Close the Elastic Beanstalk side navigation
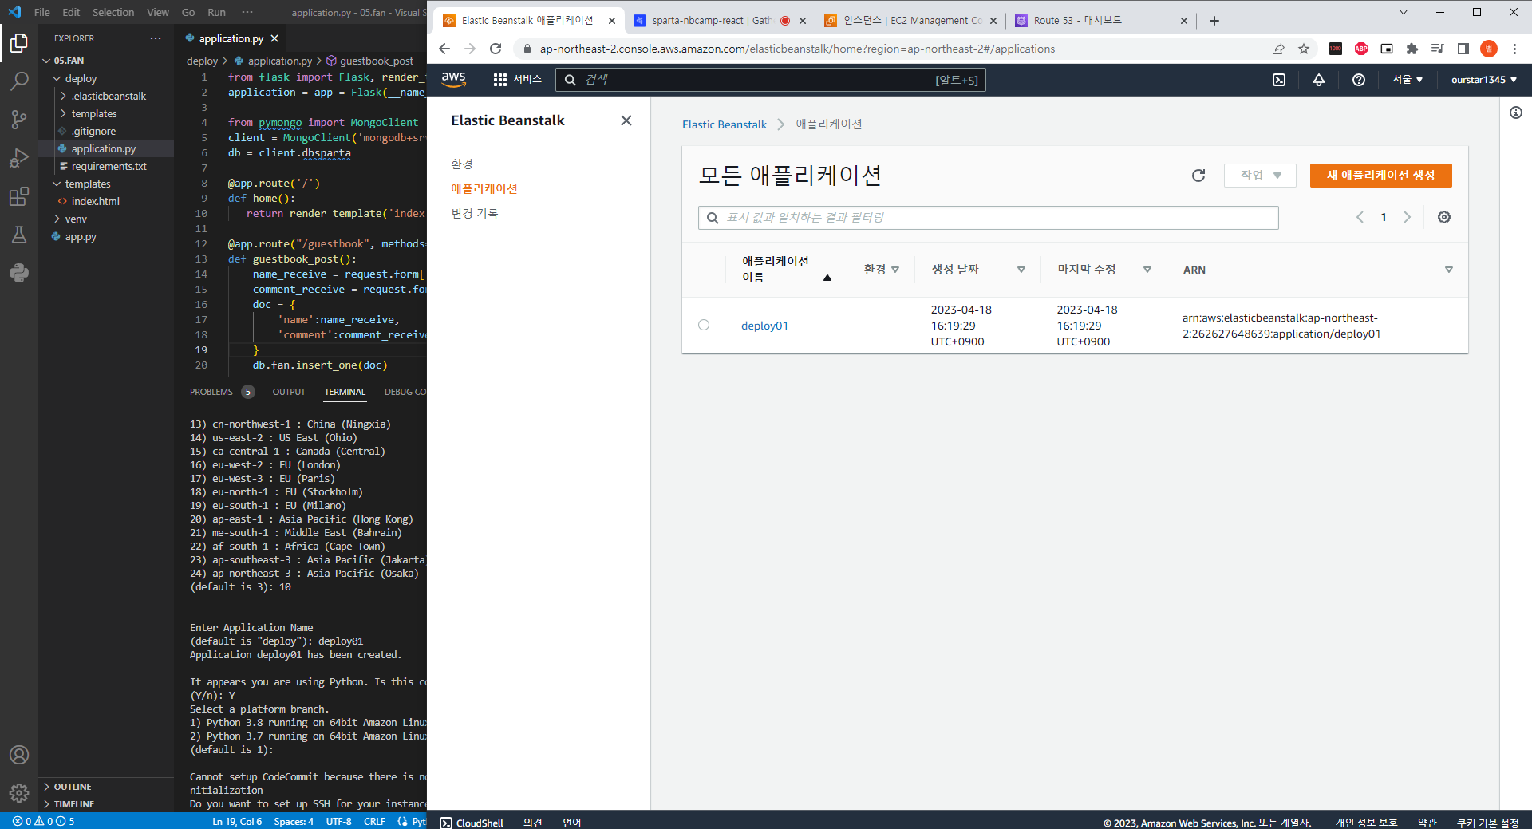The image size is (1532, 829). coord(626,120)
